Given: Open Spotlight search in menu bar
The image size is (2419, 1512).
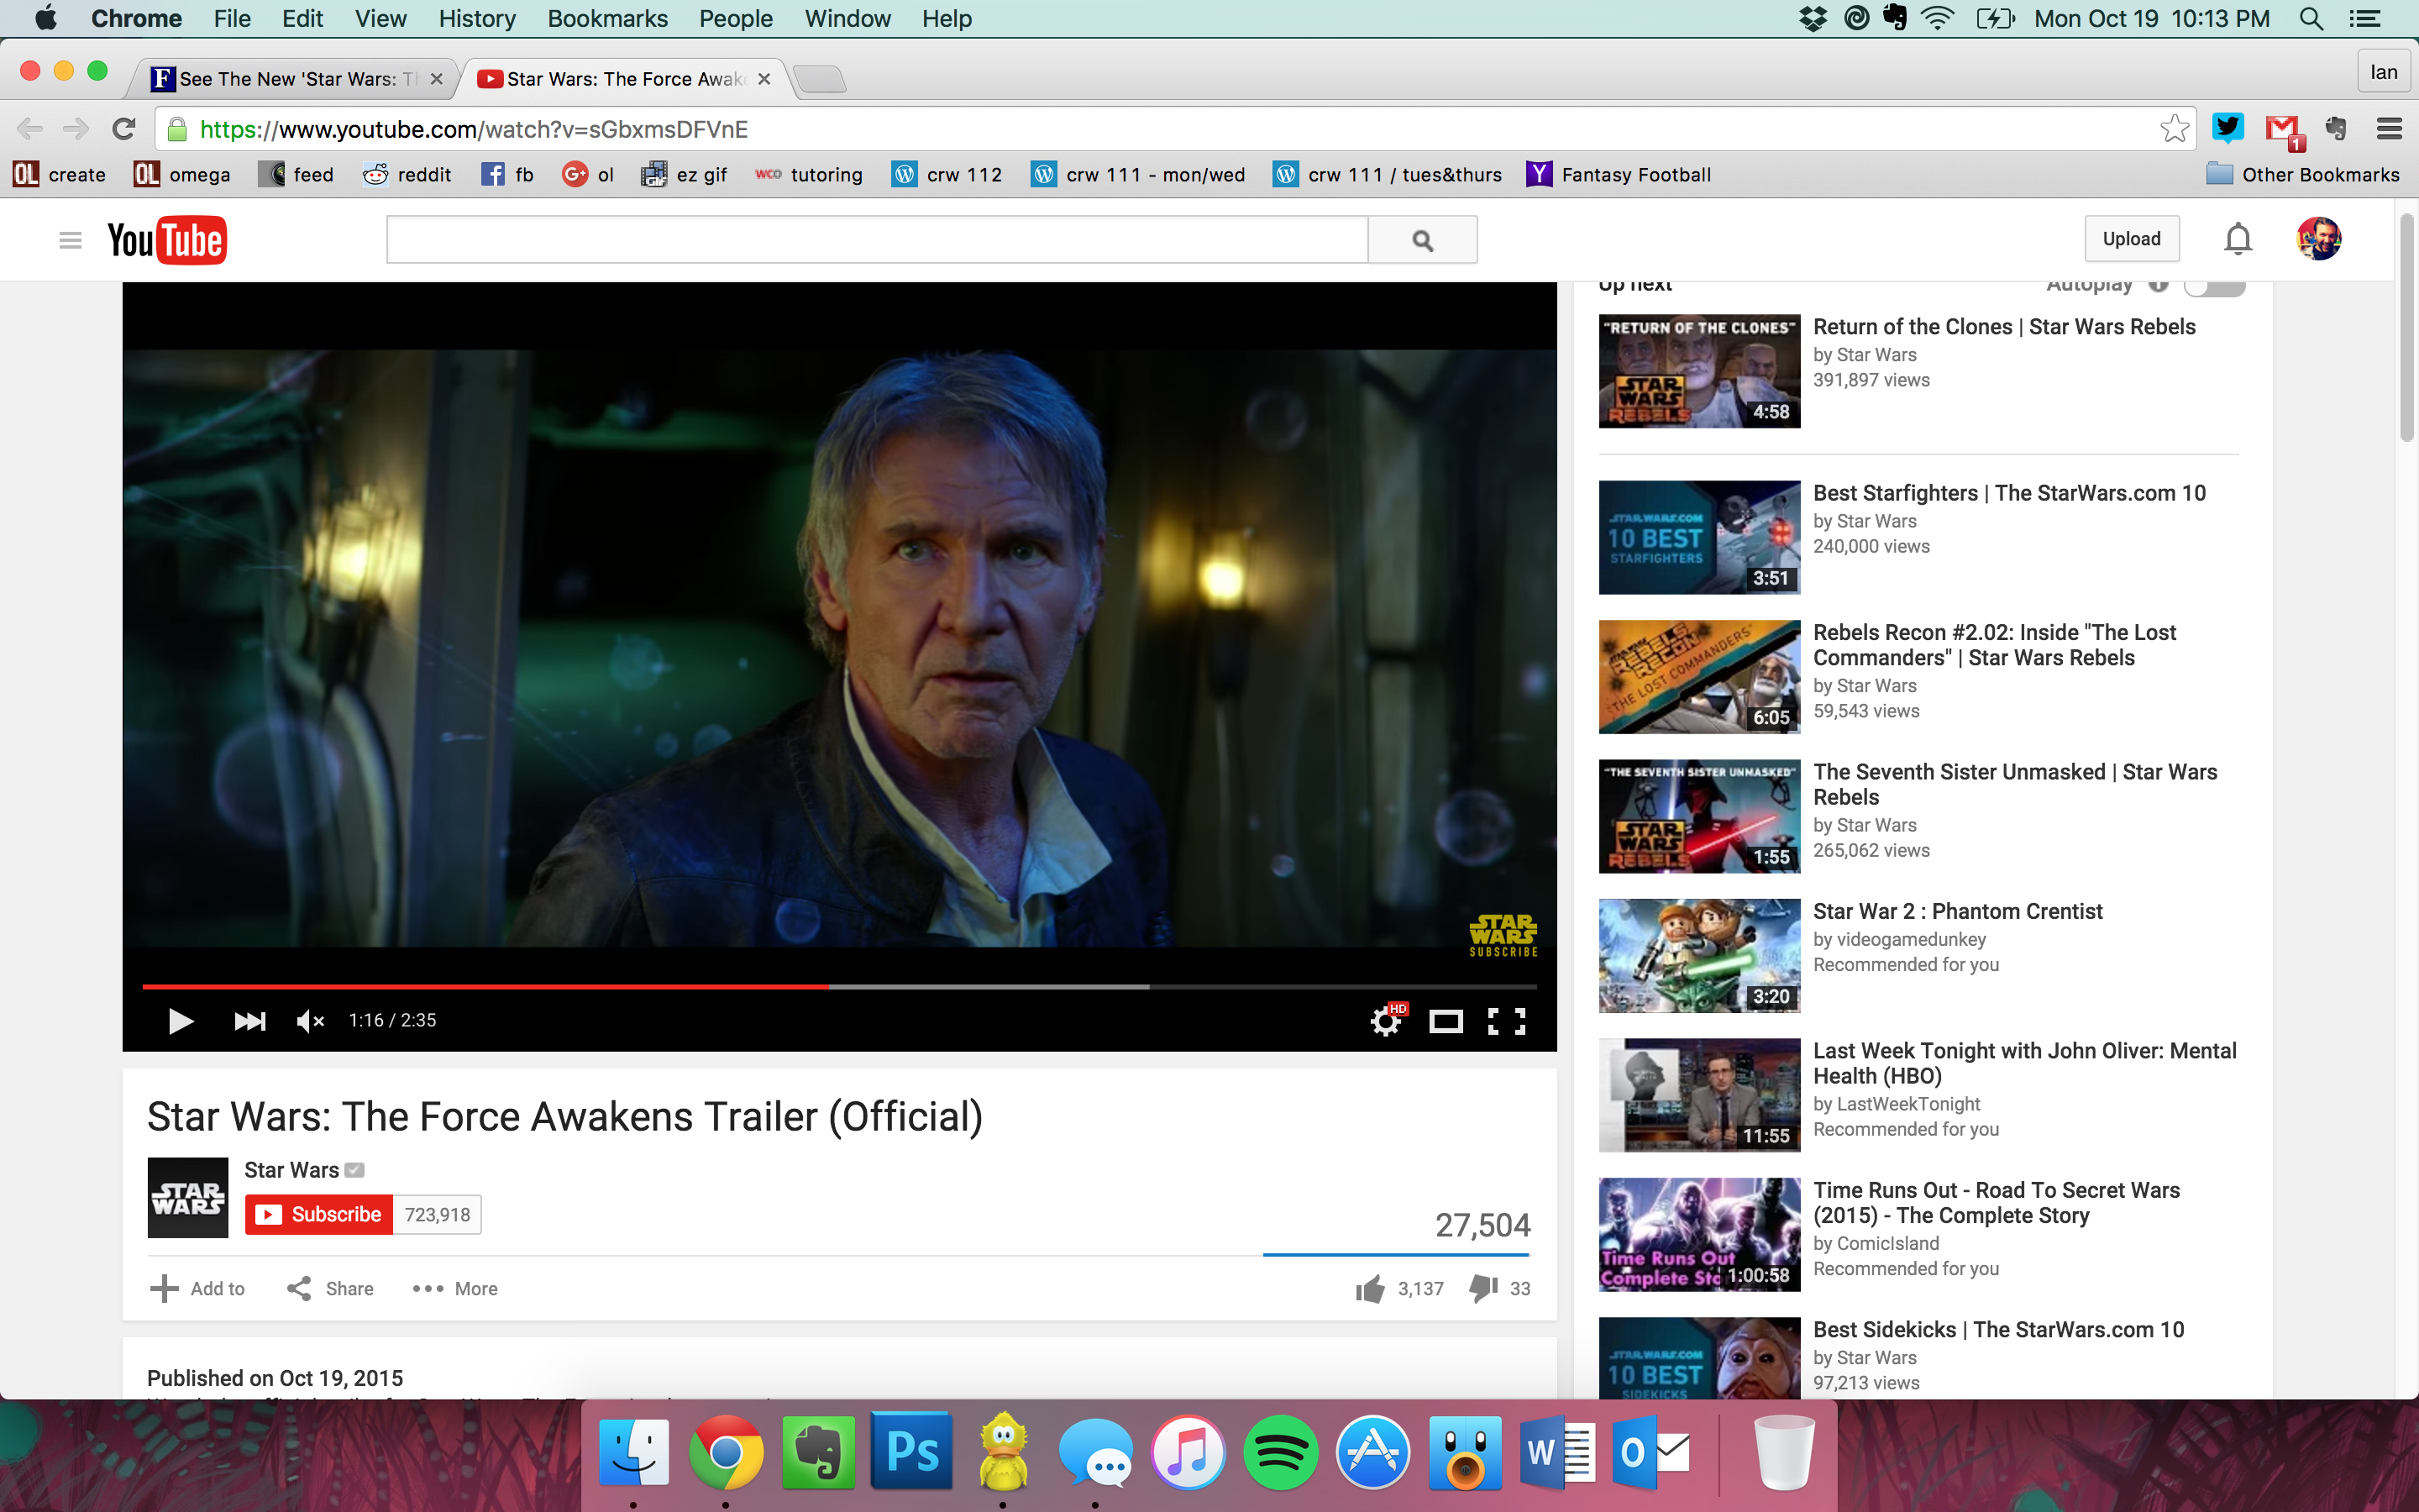Looking at the screenshot, I should [2311, 19].
